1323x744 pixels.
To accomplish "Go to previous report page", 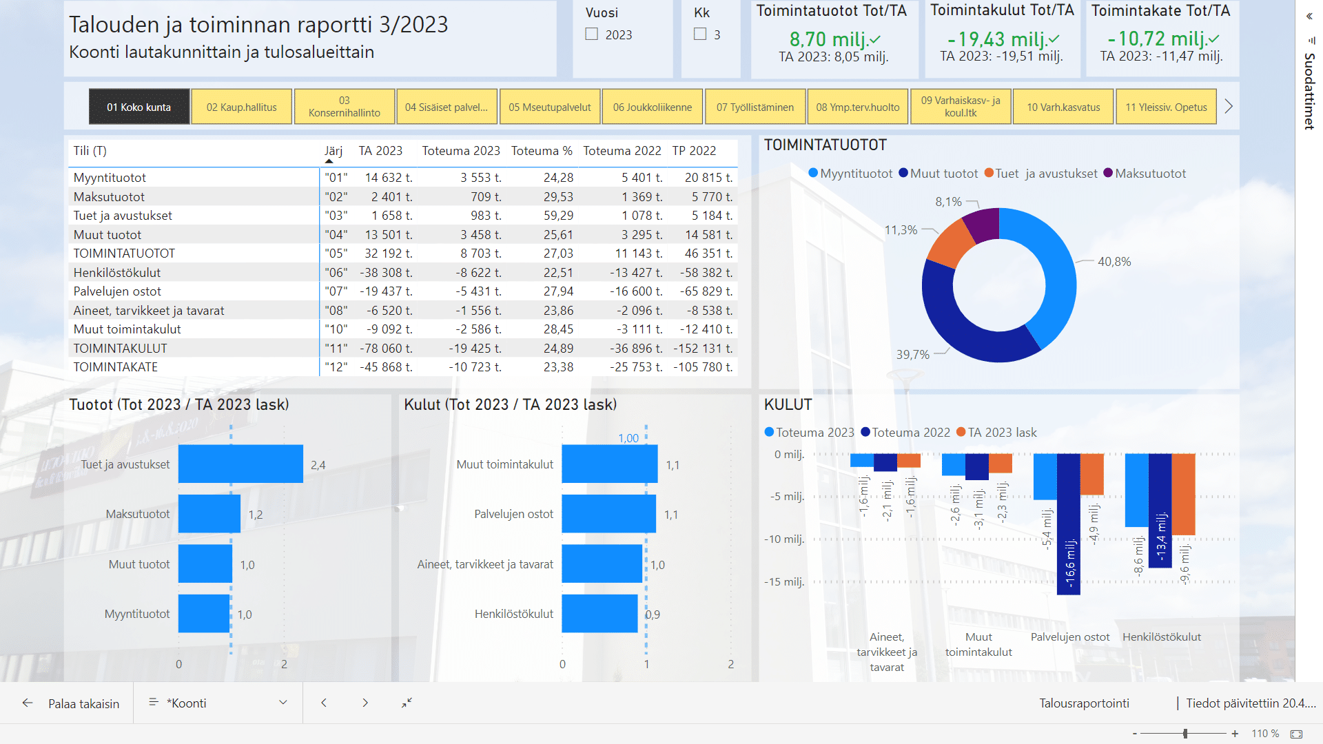I will click(x=324, y=703).
